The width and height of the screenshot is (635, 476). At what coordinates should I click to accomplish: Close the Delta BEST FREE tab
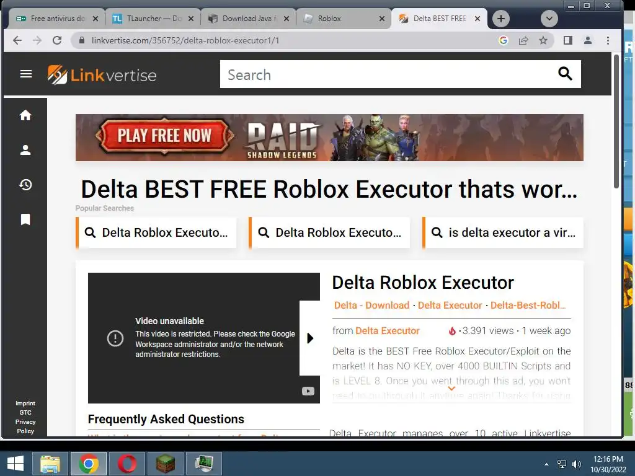tap(477, 19)
